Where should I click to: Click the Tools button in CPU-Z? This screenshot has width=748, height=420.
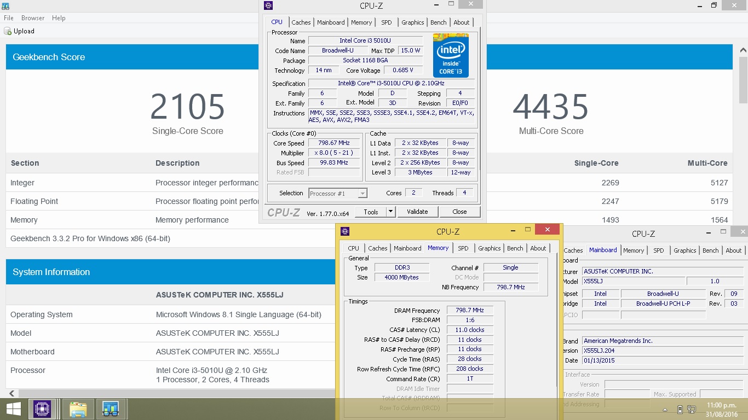pos(371,212)
